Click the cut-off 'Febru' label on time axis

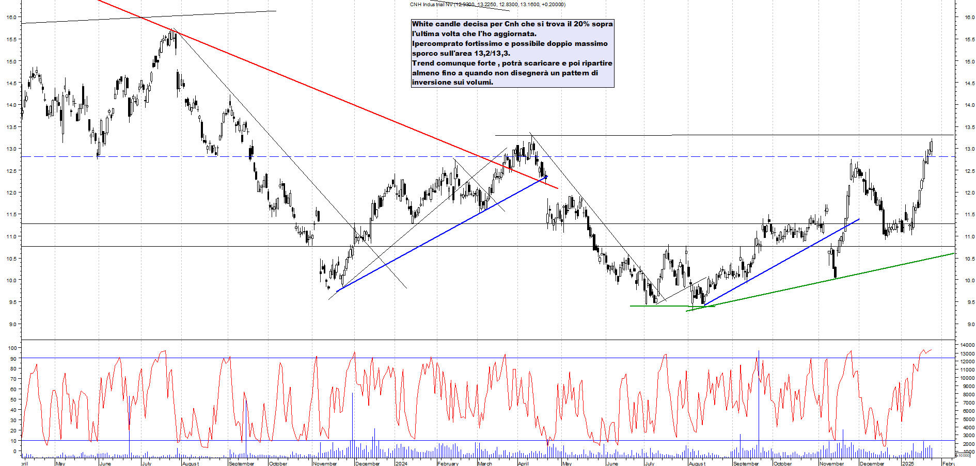click(948, 463)
